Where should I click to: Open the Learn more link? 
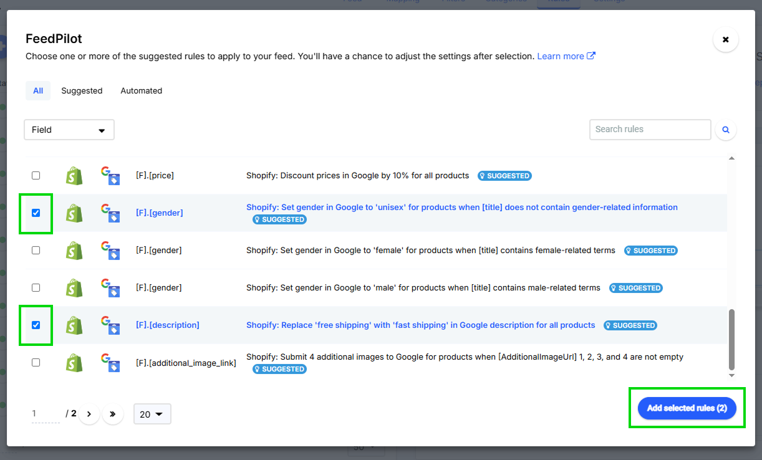click(566, 56)
